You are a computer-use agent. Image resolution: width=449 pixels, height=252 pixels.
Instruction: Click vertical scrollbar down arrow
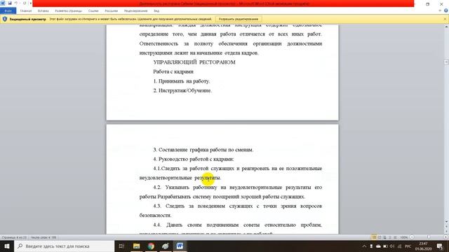click(x=446, y=221)
